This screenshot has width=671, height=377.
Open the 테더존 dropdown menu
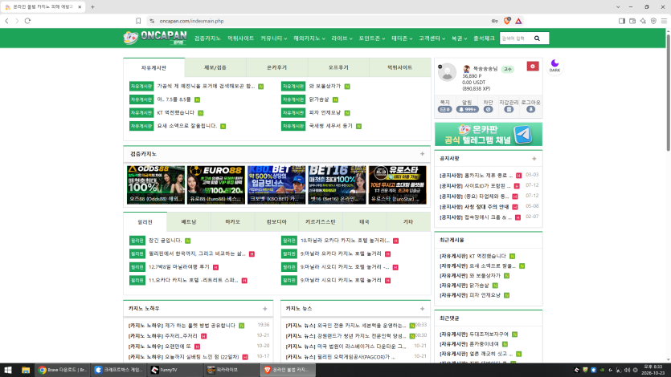tap(402, 39)
